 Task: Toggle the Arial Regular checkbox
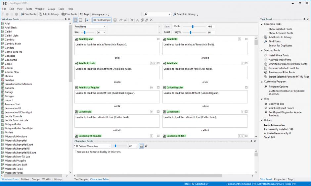(158, 39)
